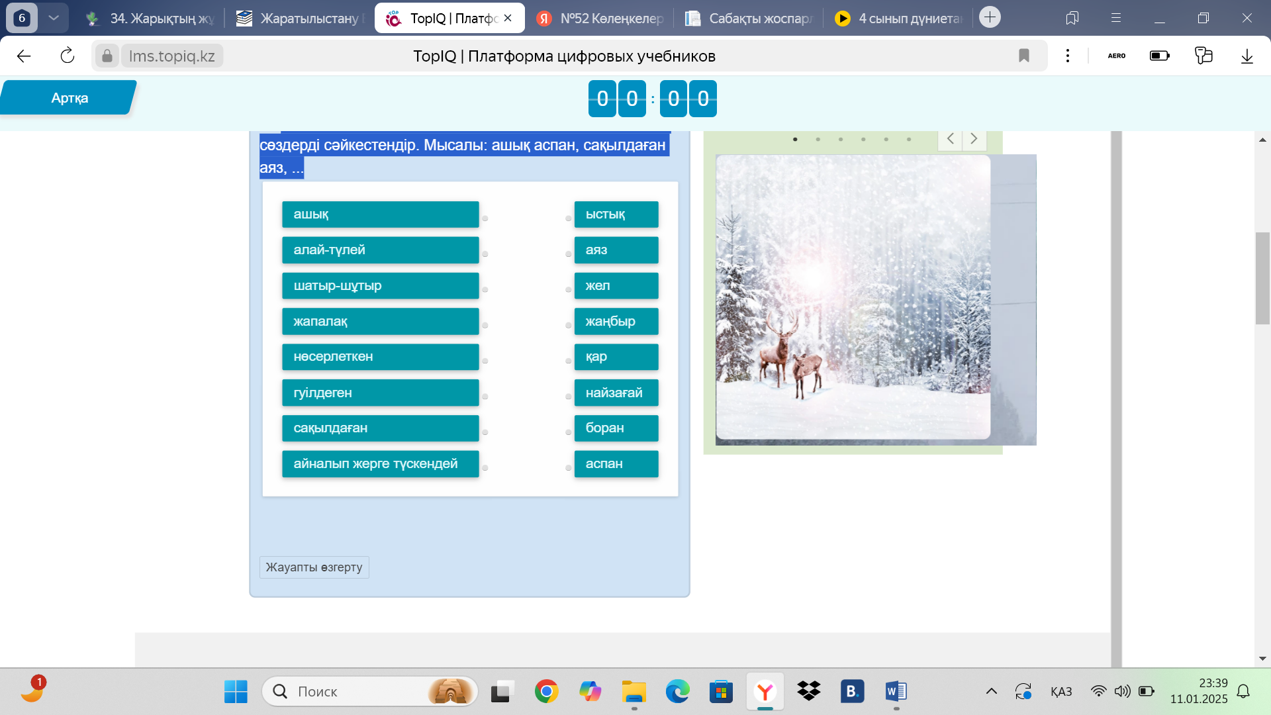Go to previous image with left chevron
The image size is (1271, 715).
click(951, 139)
